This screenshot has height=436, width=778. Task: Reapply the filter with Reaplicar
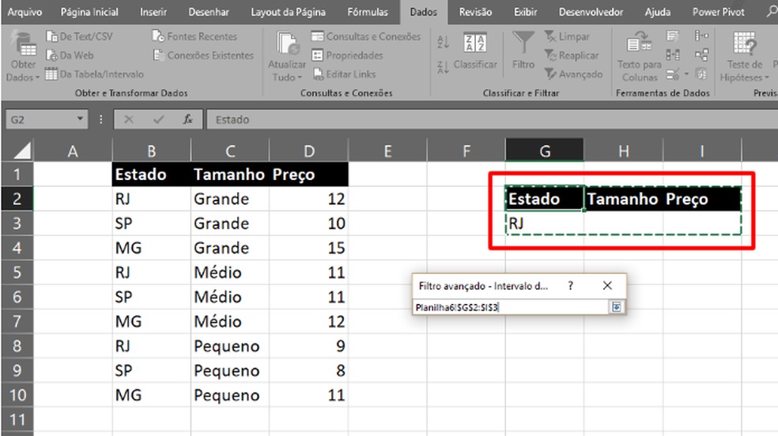pos(572,55)
